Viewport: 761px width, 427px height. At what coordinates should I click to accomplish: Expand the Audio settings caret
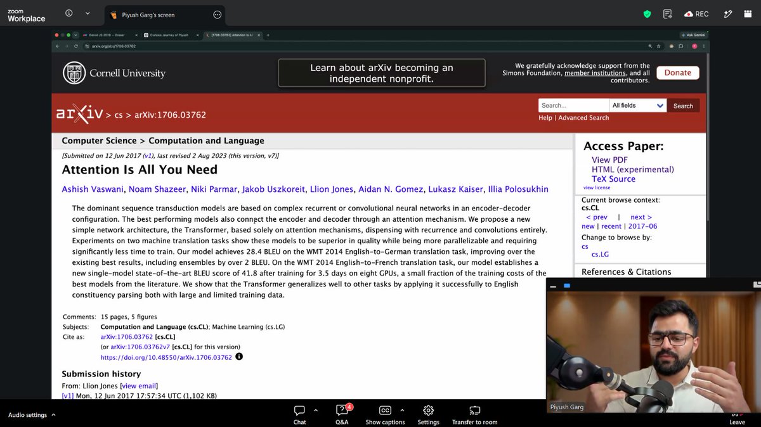click(x=53, y=415)
